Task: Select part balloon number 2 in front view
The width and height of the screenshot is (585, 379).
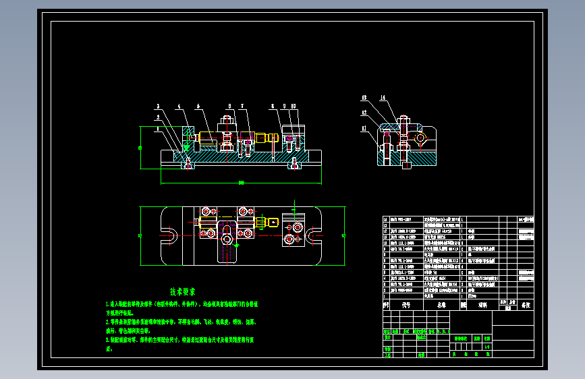Action: pos(158,117)
